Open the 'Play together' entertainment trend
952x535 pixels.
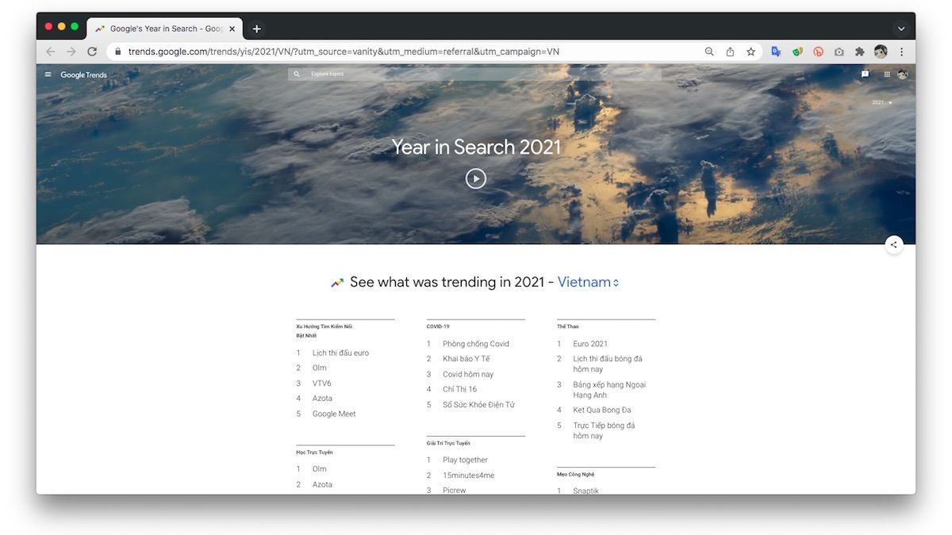coord(465,460)
